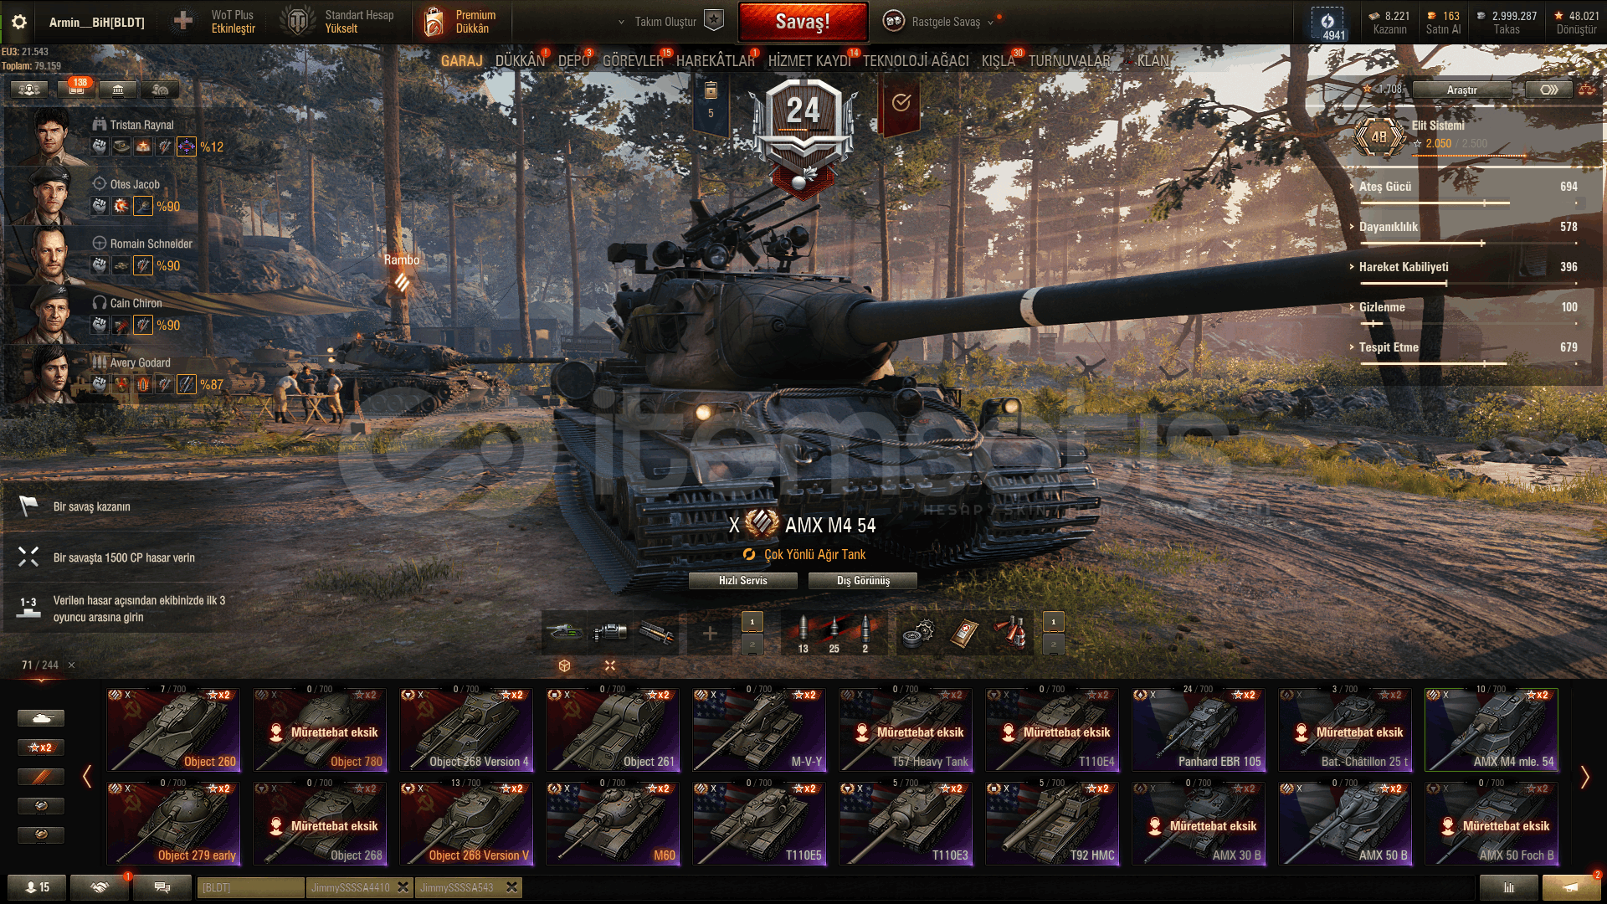1607x904 pixels.
Task: Expand the Hareket Kabiliyeti stat section
Action: (1399, 267)
